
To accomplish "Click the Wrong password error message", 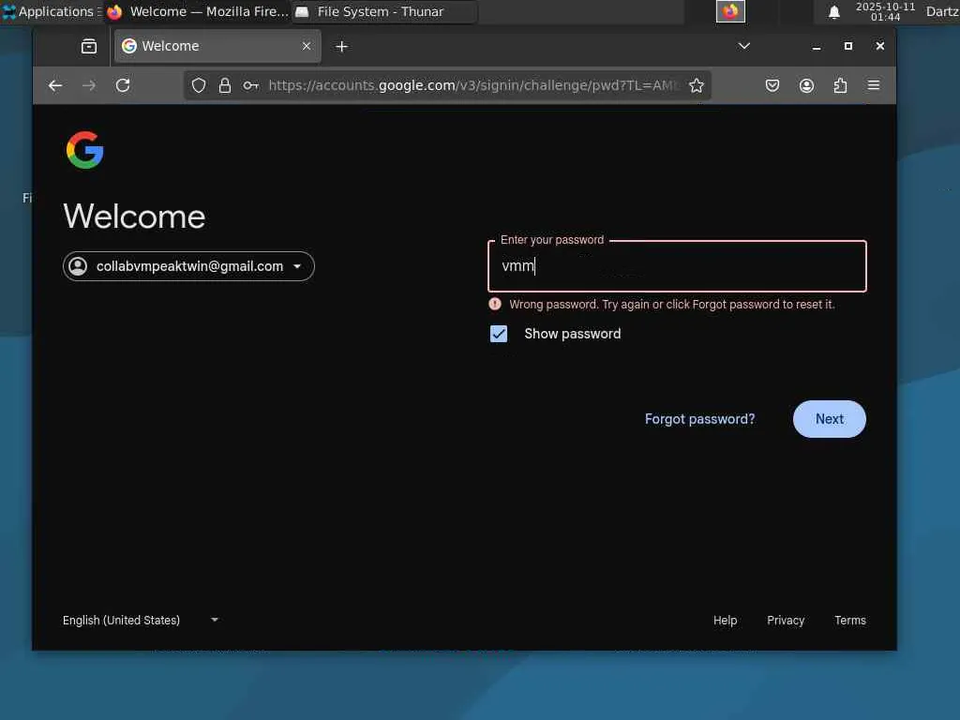I will 671,305.
